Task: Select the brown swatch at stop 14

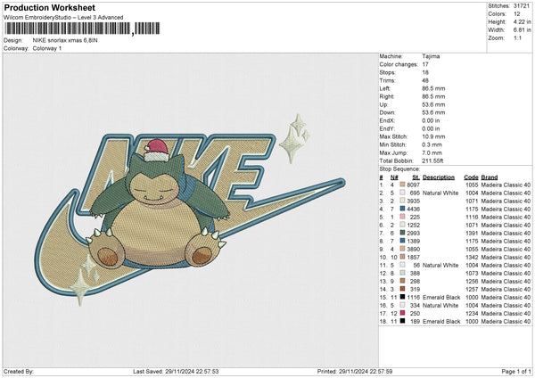Action: point(402,289)
